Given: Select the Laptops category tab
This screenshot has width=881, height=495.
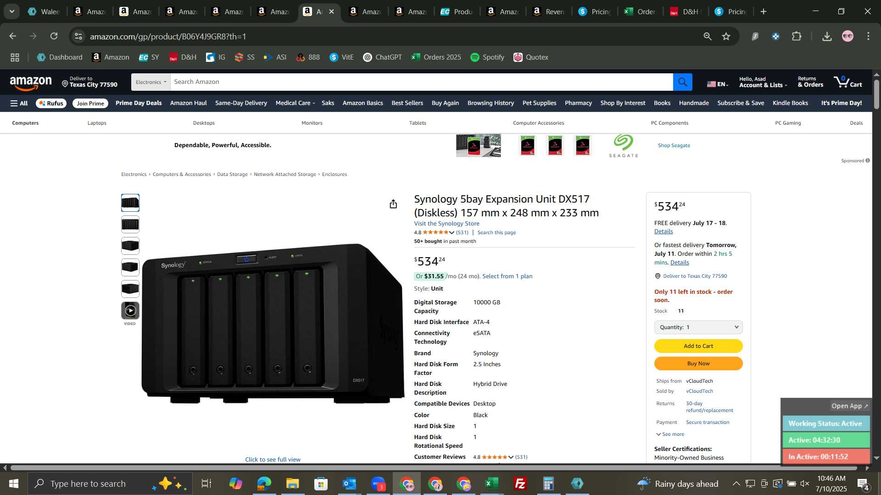Looking at the screenshot, I should click(97, 123).
